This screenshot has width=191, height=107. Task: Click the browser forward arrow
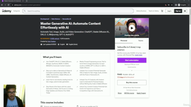(x=5, y=5)
